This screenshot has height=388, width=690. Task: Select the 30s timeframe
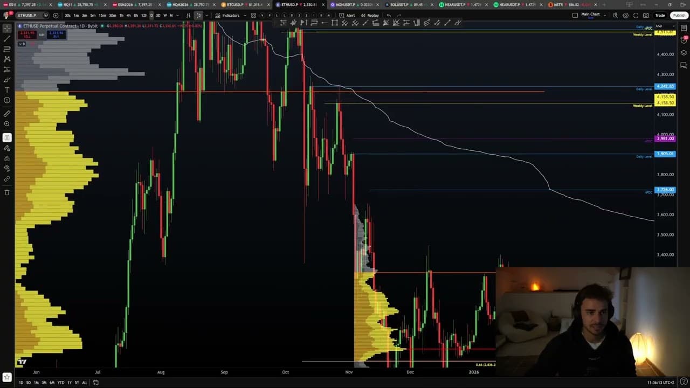coord(67,15)
